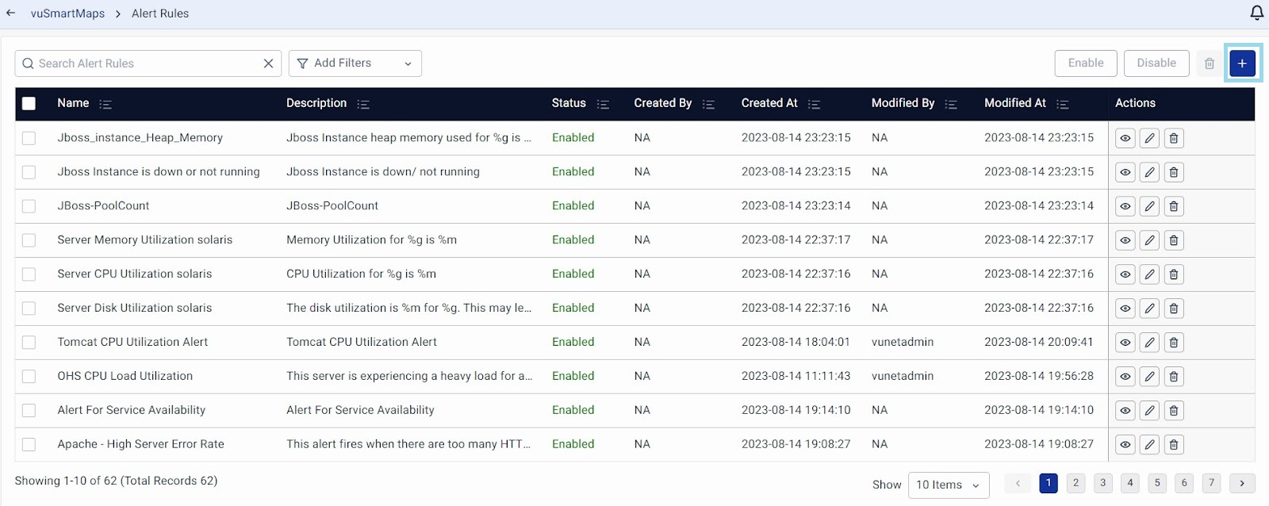
Task: Edit the Jboss_instance_Heap_Memory rule with pencil icon
Action: tap(1149, 138)
